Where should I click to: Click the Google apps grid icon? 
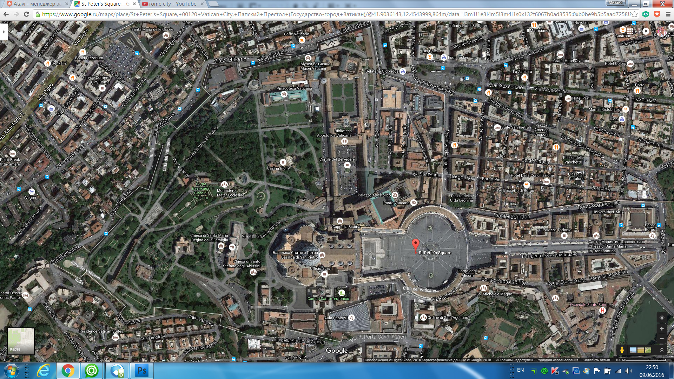630,31
